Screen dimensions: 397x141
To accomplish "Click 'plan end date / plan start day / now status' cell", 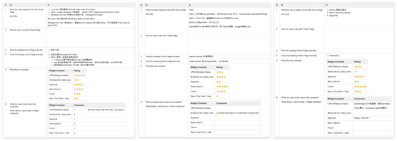I will tap(106, 109).
